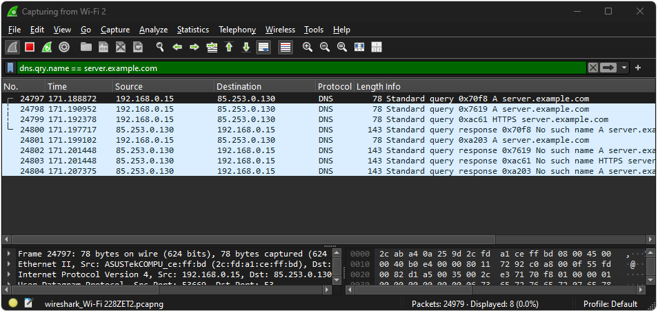Screen dimensions: 658x311
Task: Open the capture file comment editor
Action: tap(28, 303)
